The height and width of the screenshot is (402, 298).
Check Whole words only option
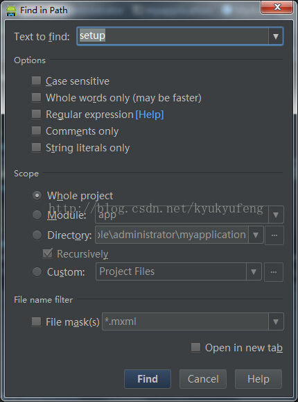pos(36,97)
